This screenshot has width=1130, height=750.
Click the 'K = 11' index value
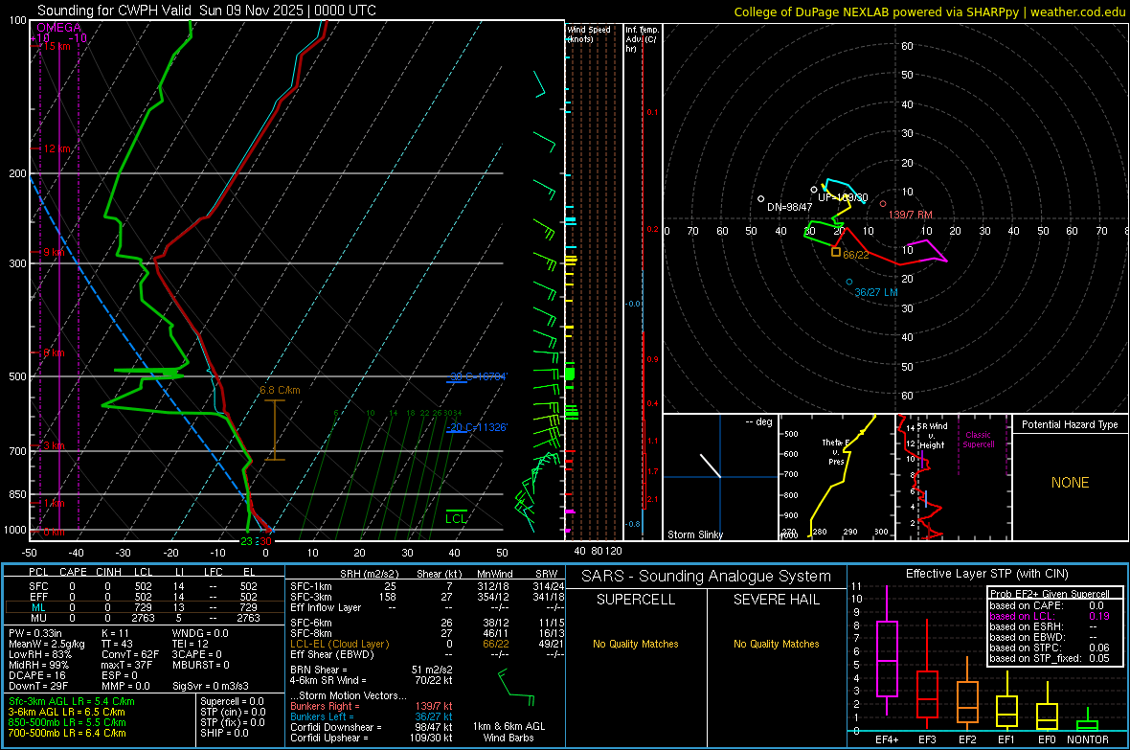click(x=115, y=633)
